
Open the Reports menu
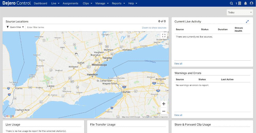[118, 3]
